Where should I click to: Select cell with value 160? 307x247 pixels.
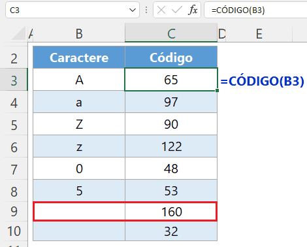(171, 212)
